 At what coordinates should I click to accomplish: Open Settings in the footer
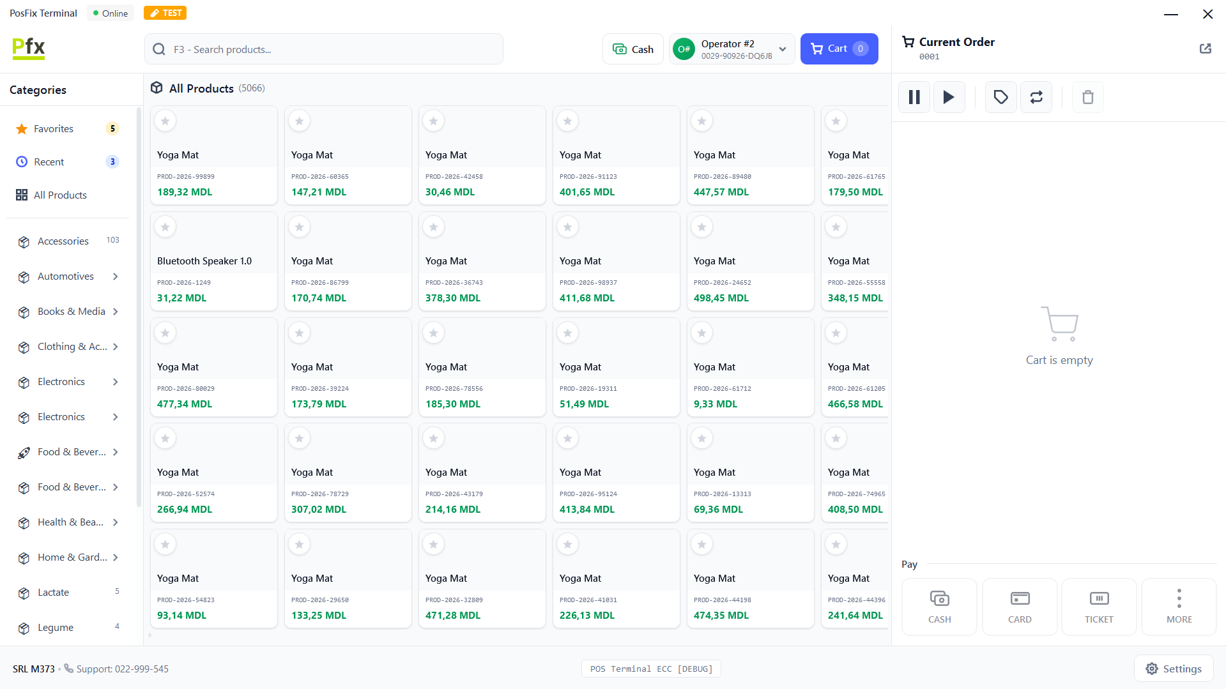1173,669
